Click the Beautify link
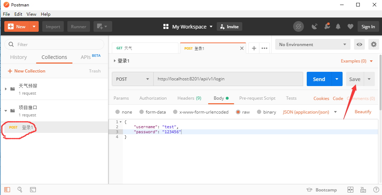382x195 pixels. coord(363,112)
